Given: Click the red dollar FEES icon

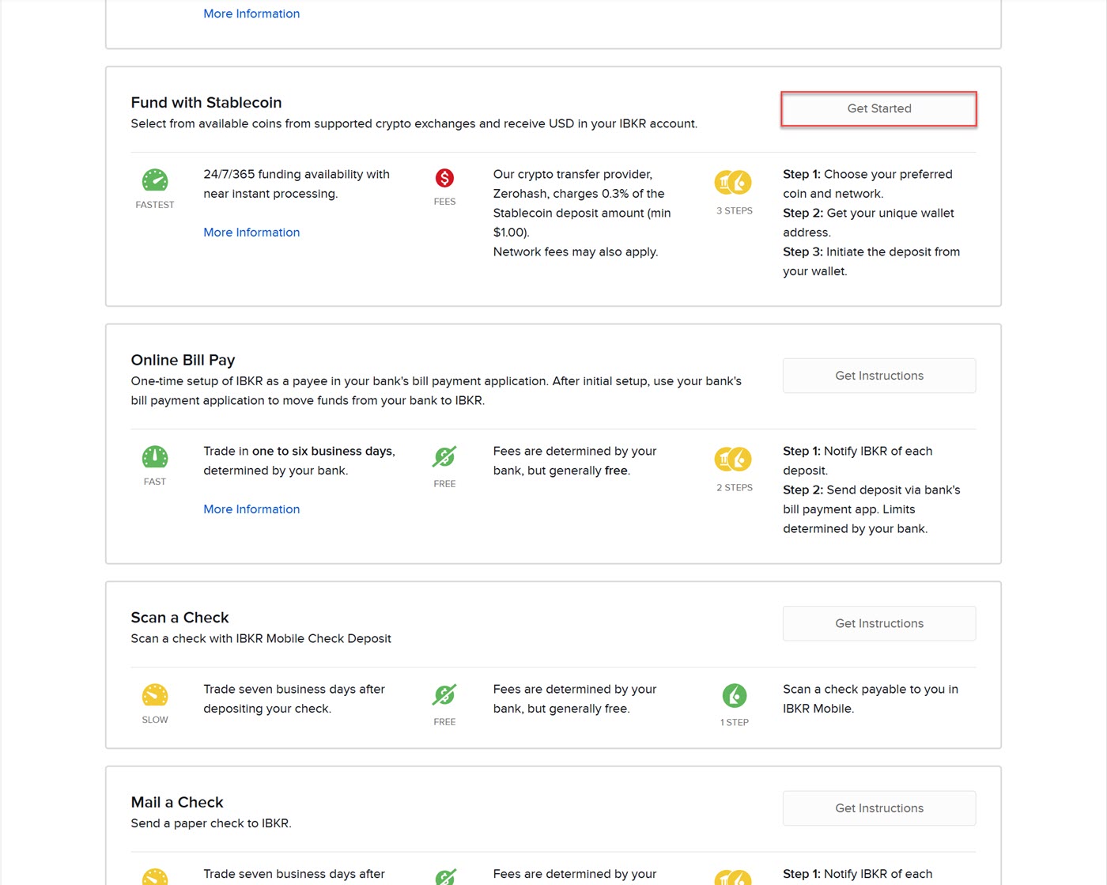Looking at the screenshot, I should 444,178.
